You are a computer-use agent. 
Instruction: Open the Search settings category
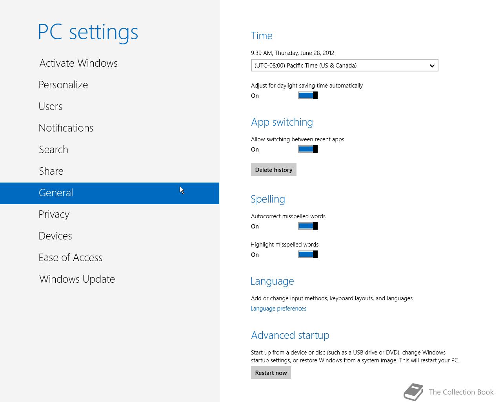tap(109, 150)
